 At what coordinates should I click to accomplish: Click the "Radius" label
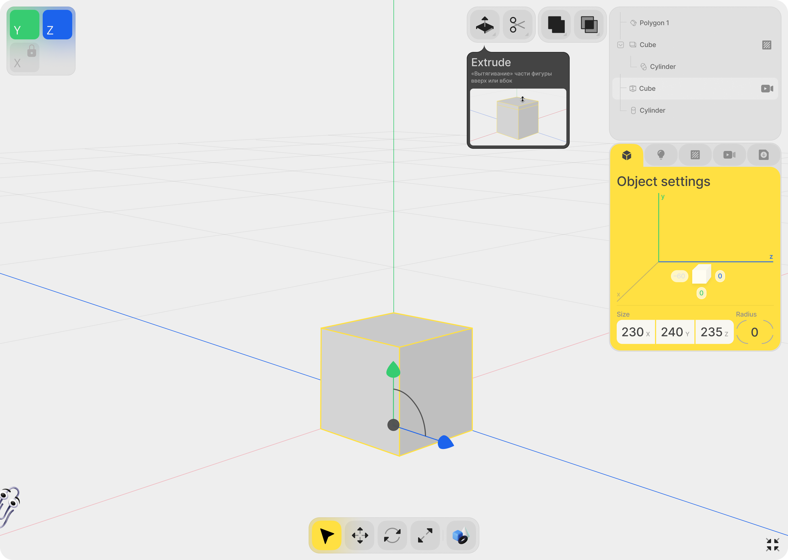[x=746, y=314]
